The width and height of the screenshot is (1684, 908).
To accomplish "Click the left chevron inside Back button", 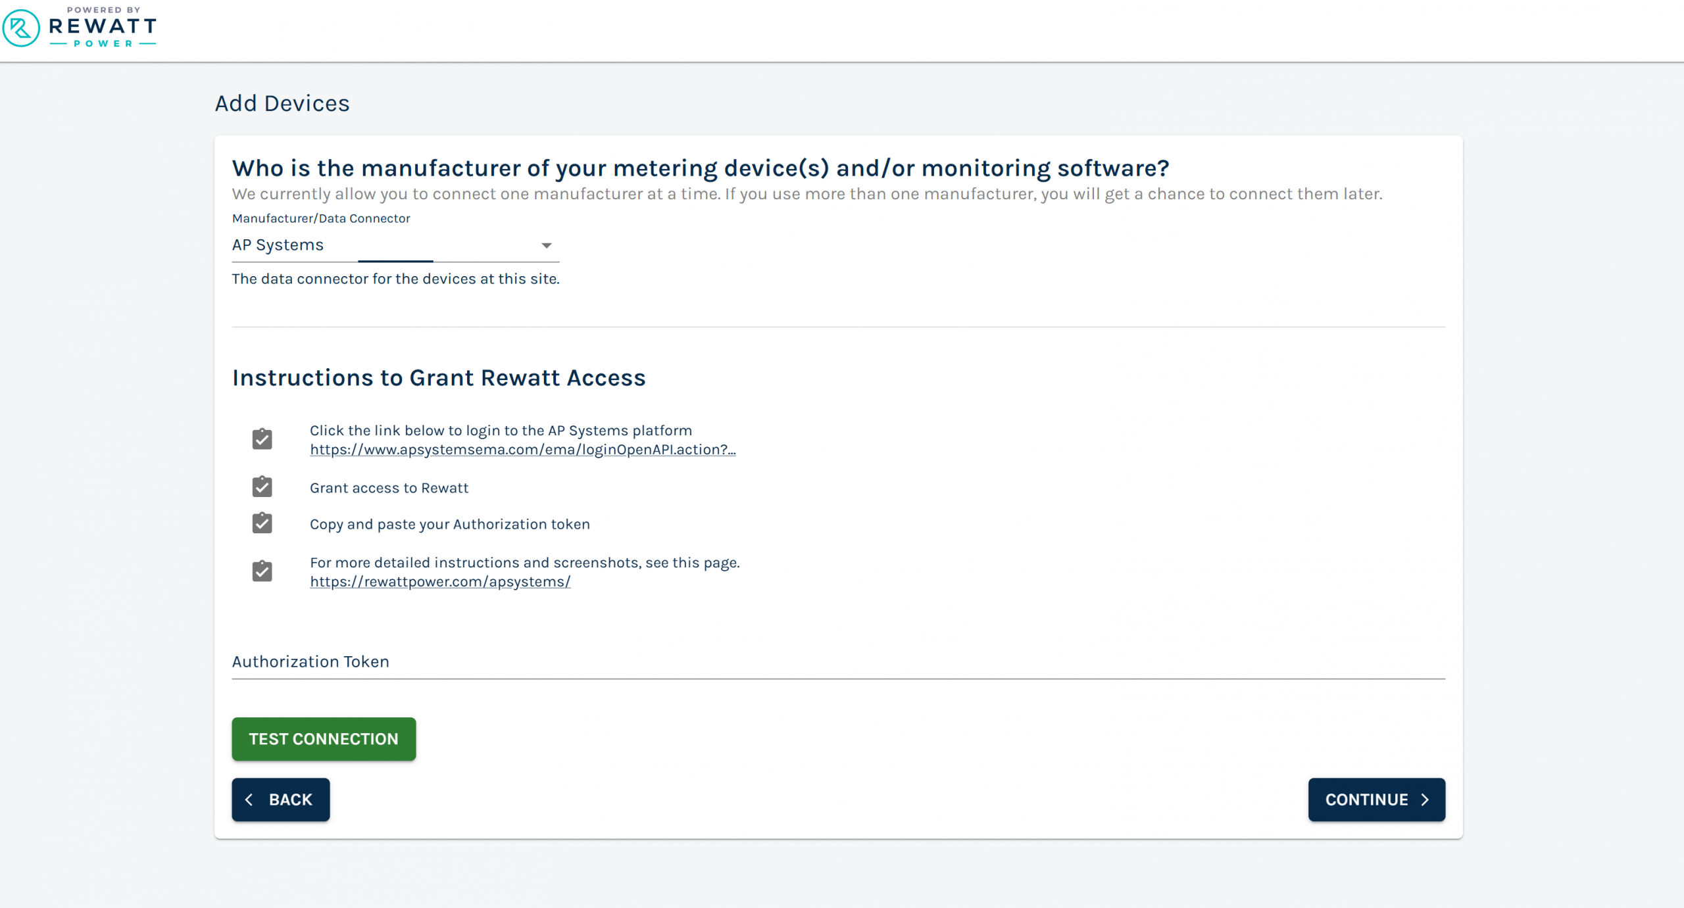I will (x=249, y=800).
